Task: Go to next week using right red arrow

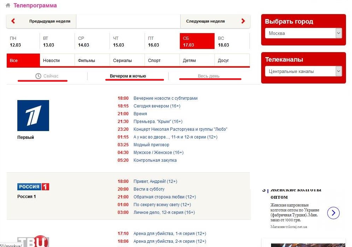Action: pyautogui.click(x=243, y=21)
